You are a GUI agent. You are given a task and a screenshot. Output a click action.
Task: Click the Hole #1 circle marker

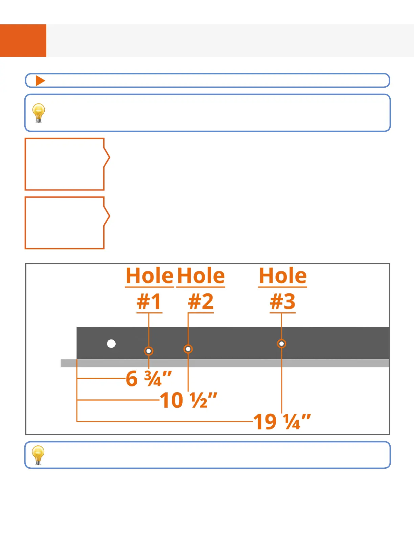[x=148, y=351]
